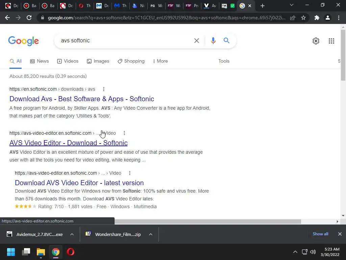
Task: Open the tab search chevron
Action: tap(292, 5)
